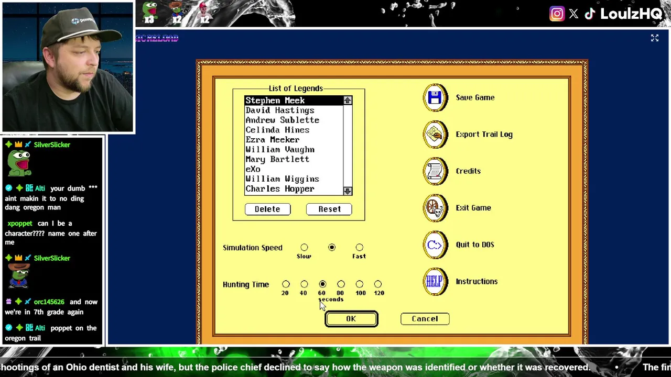The image size is (671, 377).
Task: Select David Hastings in the list
Action: [294, 110]
